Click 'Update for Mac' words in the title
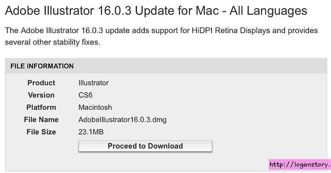The image size is (331, 173). pos(177,11)
